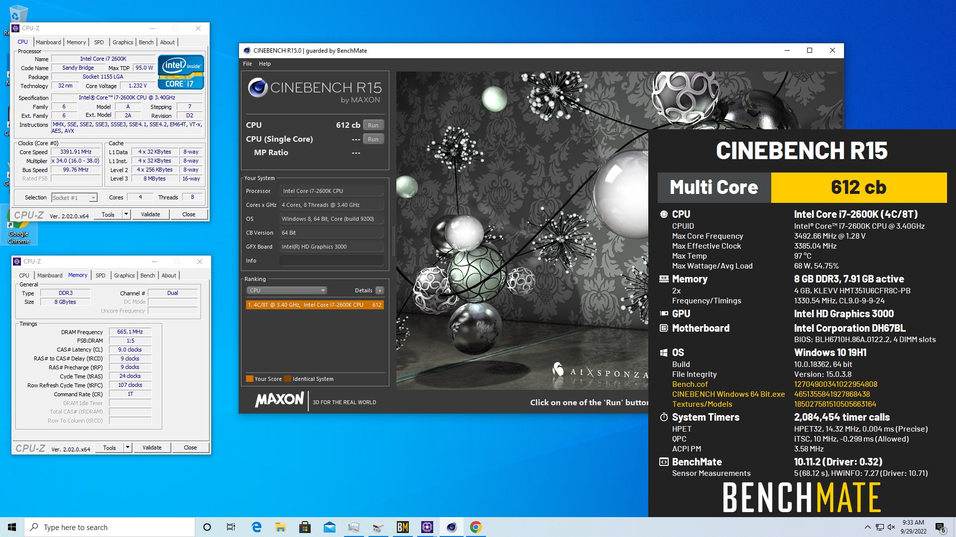Open Graphics tab in top CPU-Z window
The width and height of the screenshot is (956, 537).
tap(122, 42)
